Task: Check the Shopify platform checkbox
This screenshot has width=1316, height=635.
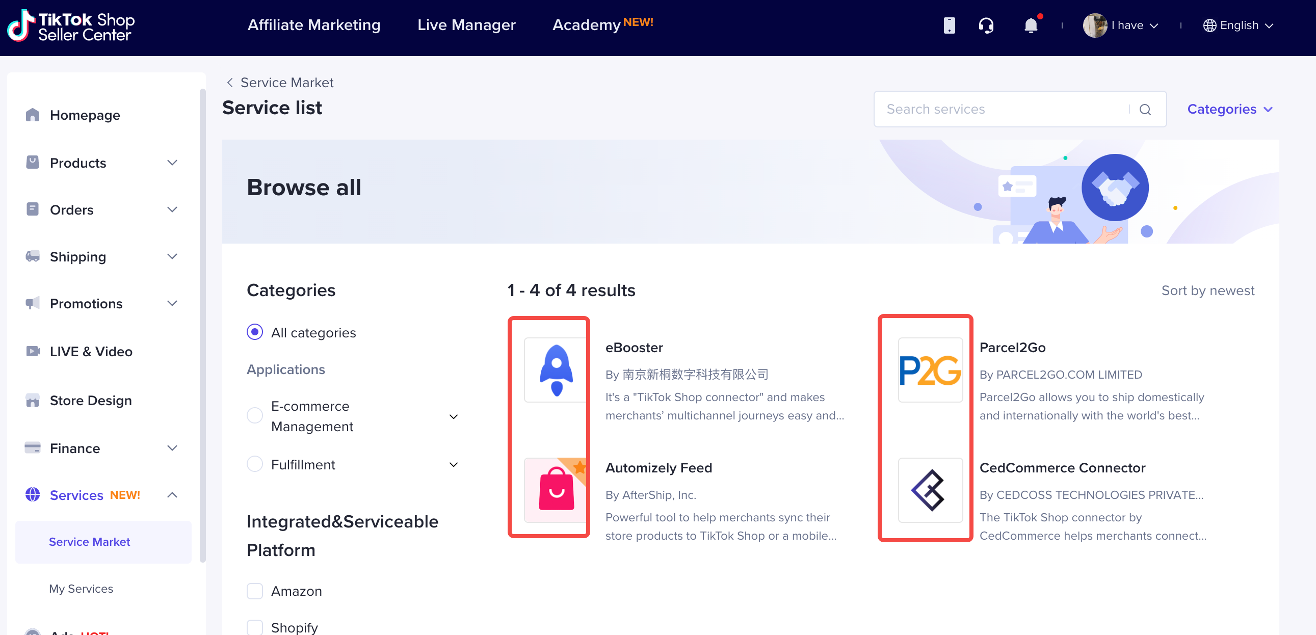Action: pos(254,627)
